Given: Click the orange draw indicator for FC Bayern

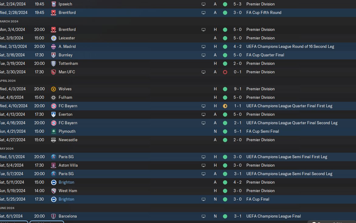Looking at the screenshot, I should [225, 106].
